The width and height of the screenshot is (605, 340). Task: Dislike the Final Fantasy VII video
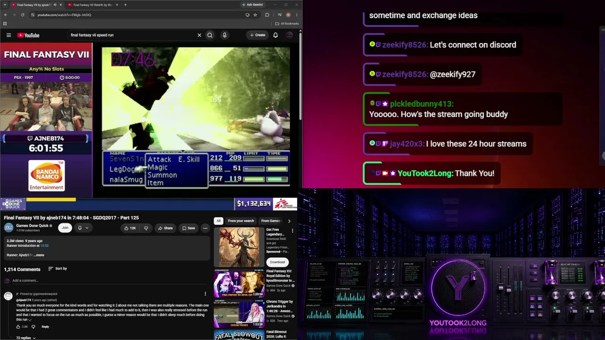click(146, 228)
